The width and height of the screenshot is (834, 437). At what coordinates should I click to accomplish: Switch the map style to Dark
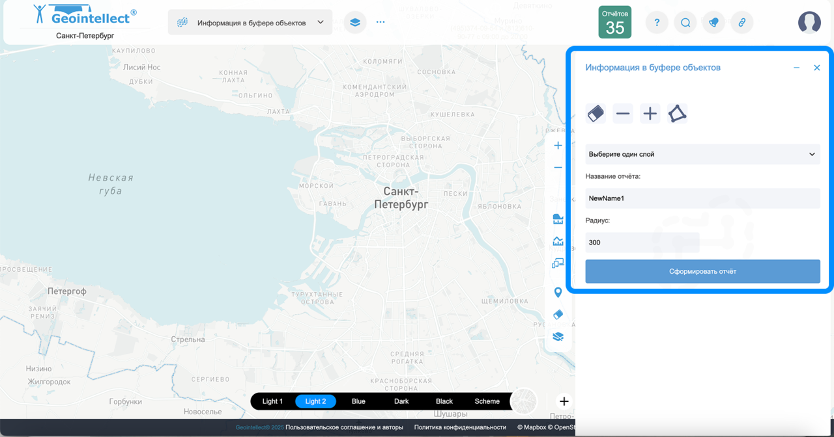tap(401, 401)
